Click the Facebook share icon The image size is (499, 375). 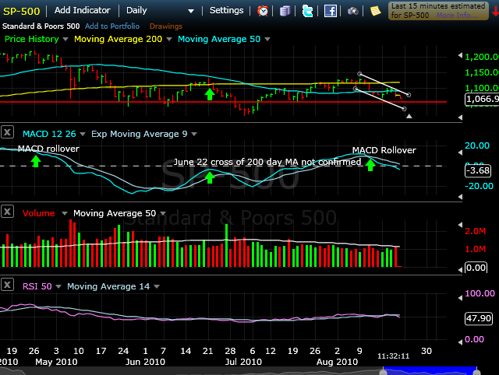[x=331, y=11]
